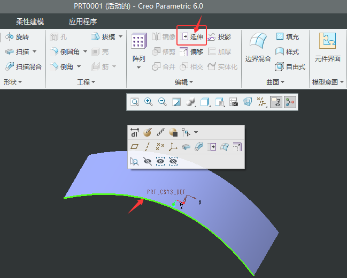Click the 合并 (Merge) tool
Viewport: 347px width, 278px height.
pyautogui.click(x=164, y=66)
